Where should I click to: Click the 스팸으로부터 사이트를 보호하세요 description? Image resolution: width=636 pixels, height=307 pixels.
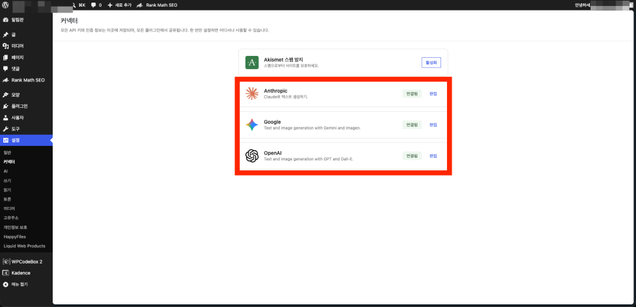[x=291, y=66]
